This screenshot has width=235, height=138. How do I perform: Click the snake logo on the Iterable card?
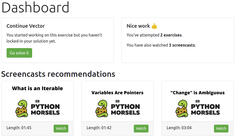[22, 109]
